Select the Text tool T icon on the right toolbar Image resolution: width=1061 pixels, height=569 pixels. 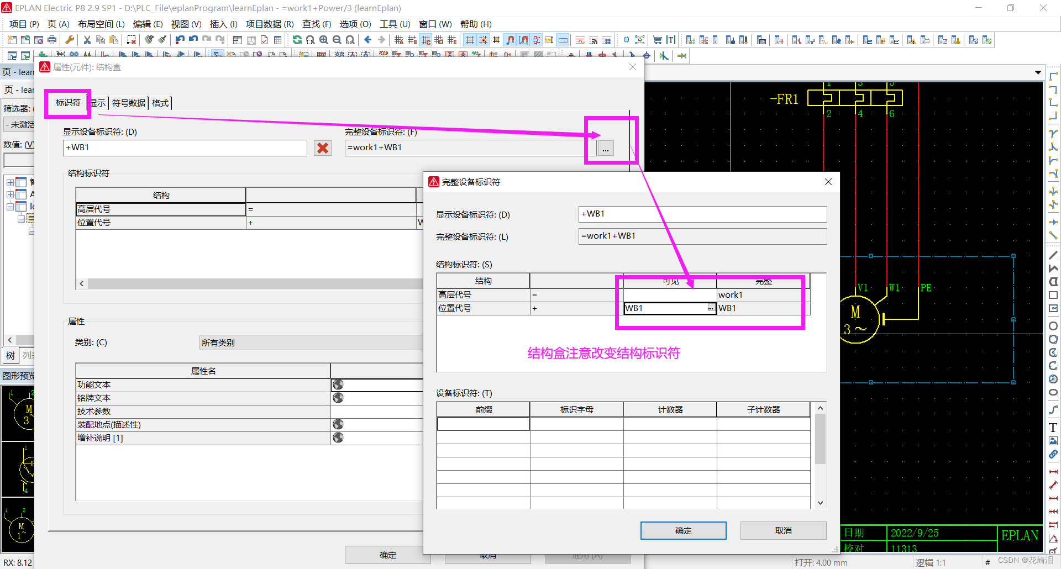click(x=1053, y=428)
